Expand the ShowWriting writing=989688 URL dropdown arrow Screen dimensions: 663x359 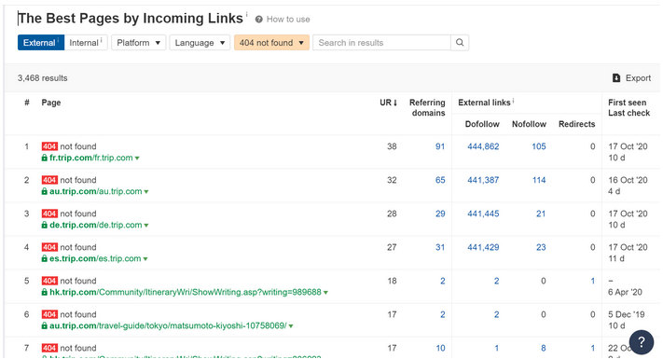point(325,293)
